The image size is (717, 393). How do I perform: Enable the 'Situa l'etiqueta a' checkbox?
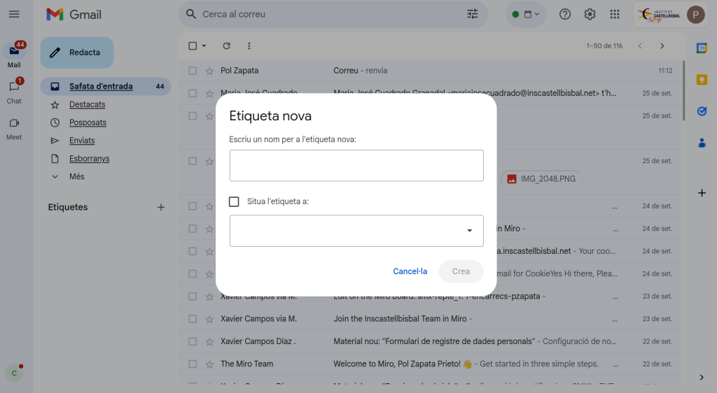pos(235,201)
